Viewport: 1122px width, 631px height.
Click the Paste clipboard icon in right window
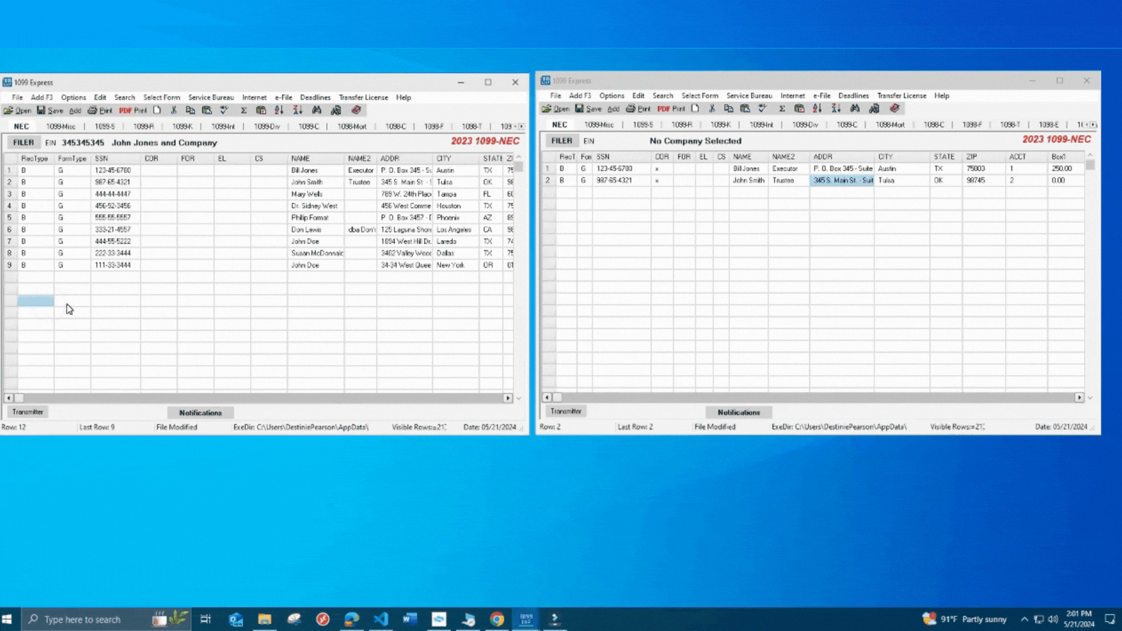pos(745,108)
